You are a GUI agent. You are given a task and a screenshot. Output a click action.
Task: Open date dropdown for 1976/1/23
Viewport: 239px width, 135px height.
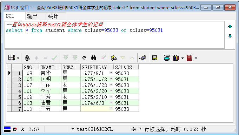pos(111,85)
